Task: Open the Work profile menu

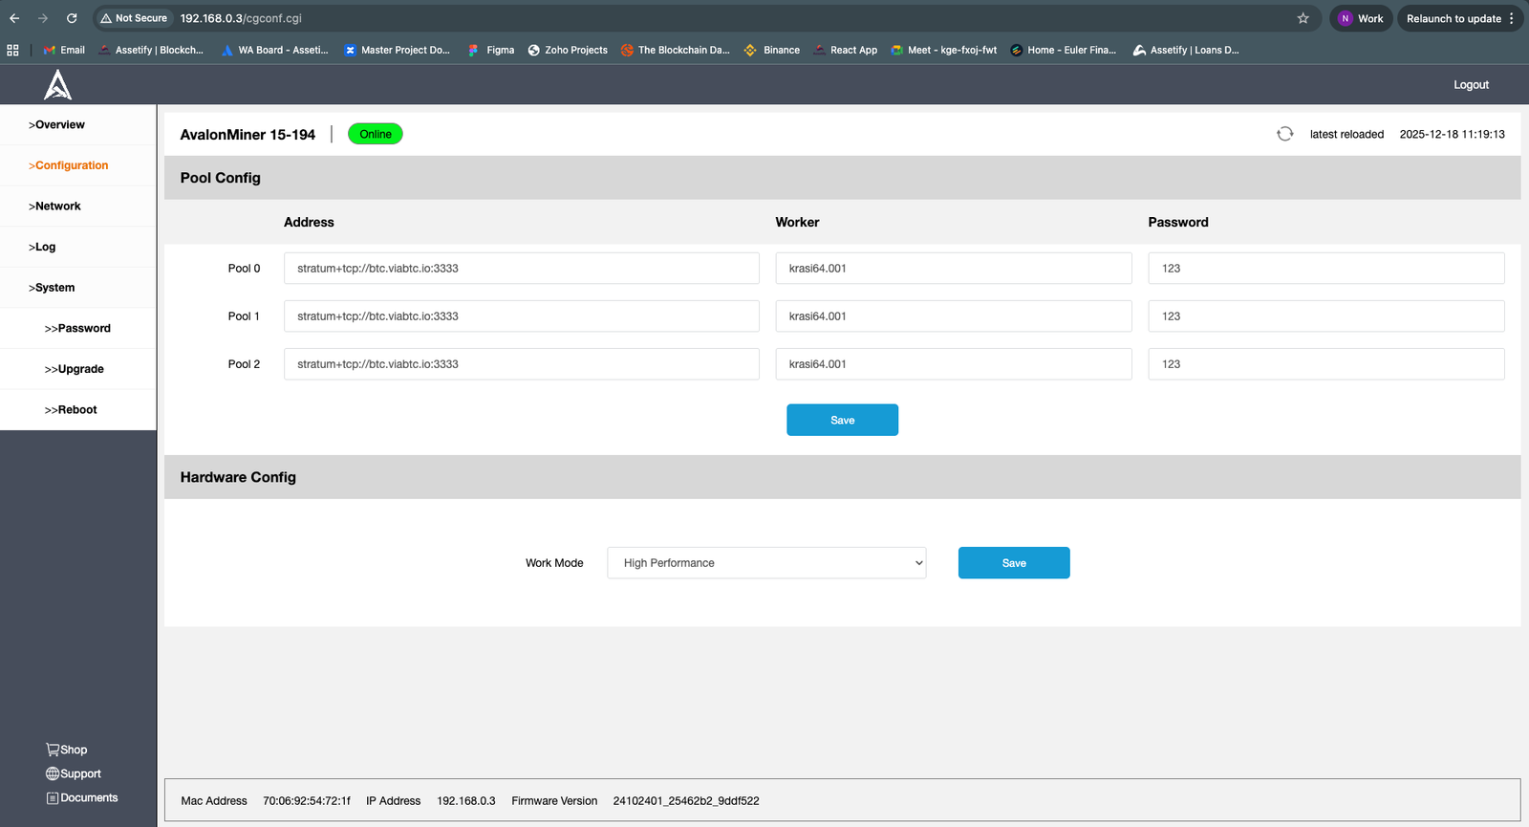Action: [1361, 18]
